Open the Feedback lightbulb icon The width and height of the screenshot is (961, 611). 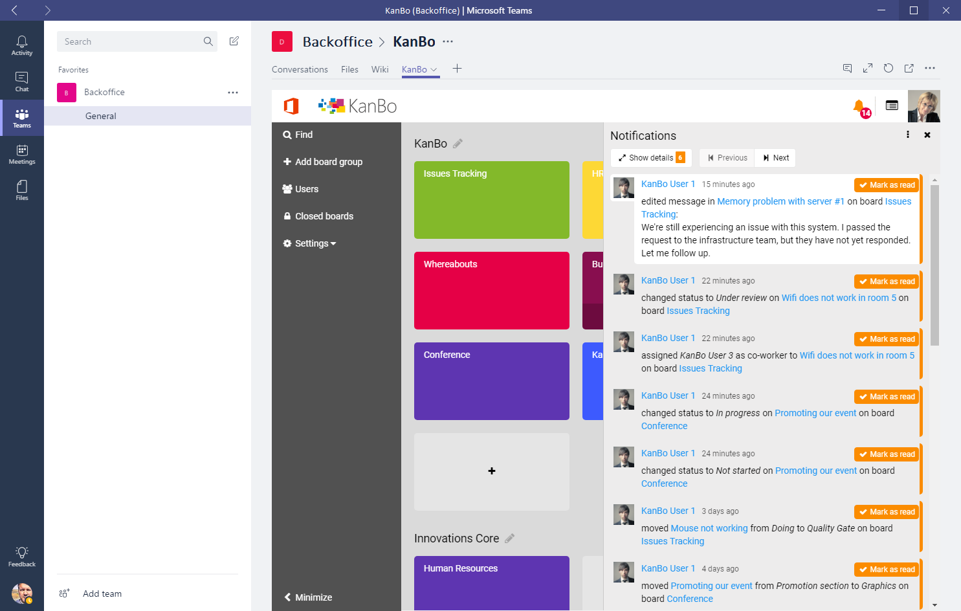click(22, 556)
